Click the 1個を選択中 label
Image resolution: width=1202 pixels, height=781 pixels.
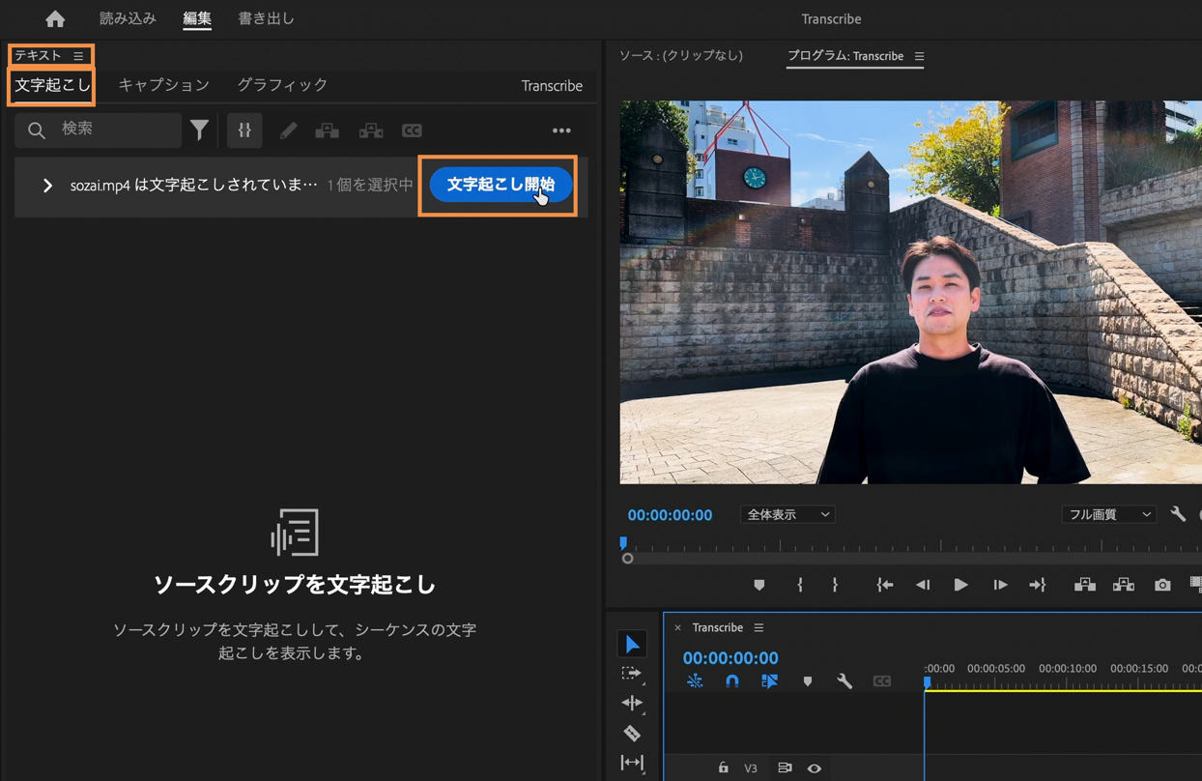tap(370, 185)
